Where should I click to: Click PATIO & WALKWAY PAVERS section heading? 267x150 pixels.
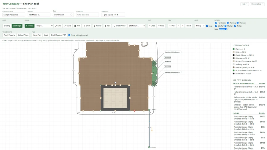pyautogui.click(x=244, y=84)
